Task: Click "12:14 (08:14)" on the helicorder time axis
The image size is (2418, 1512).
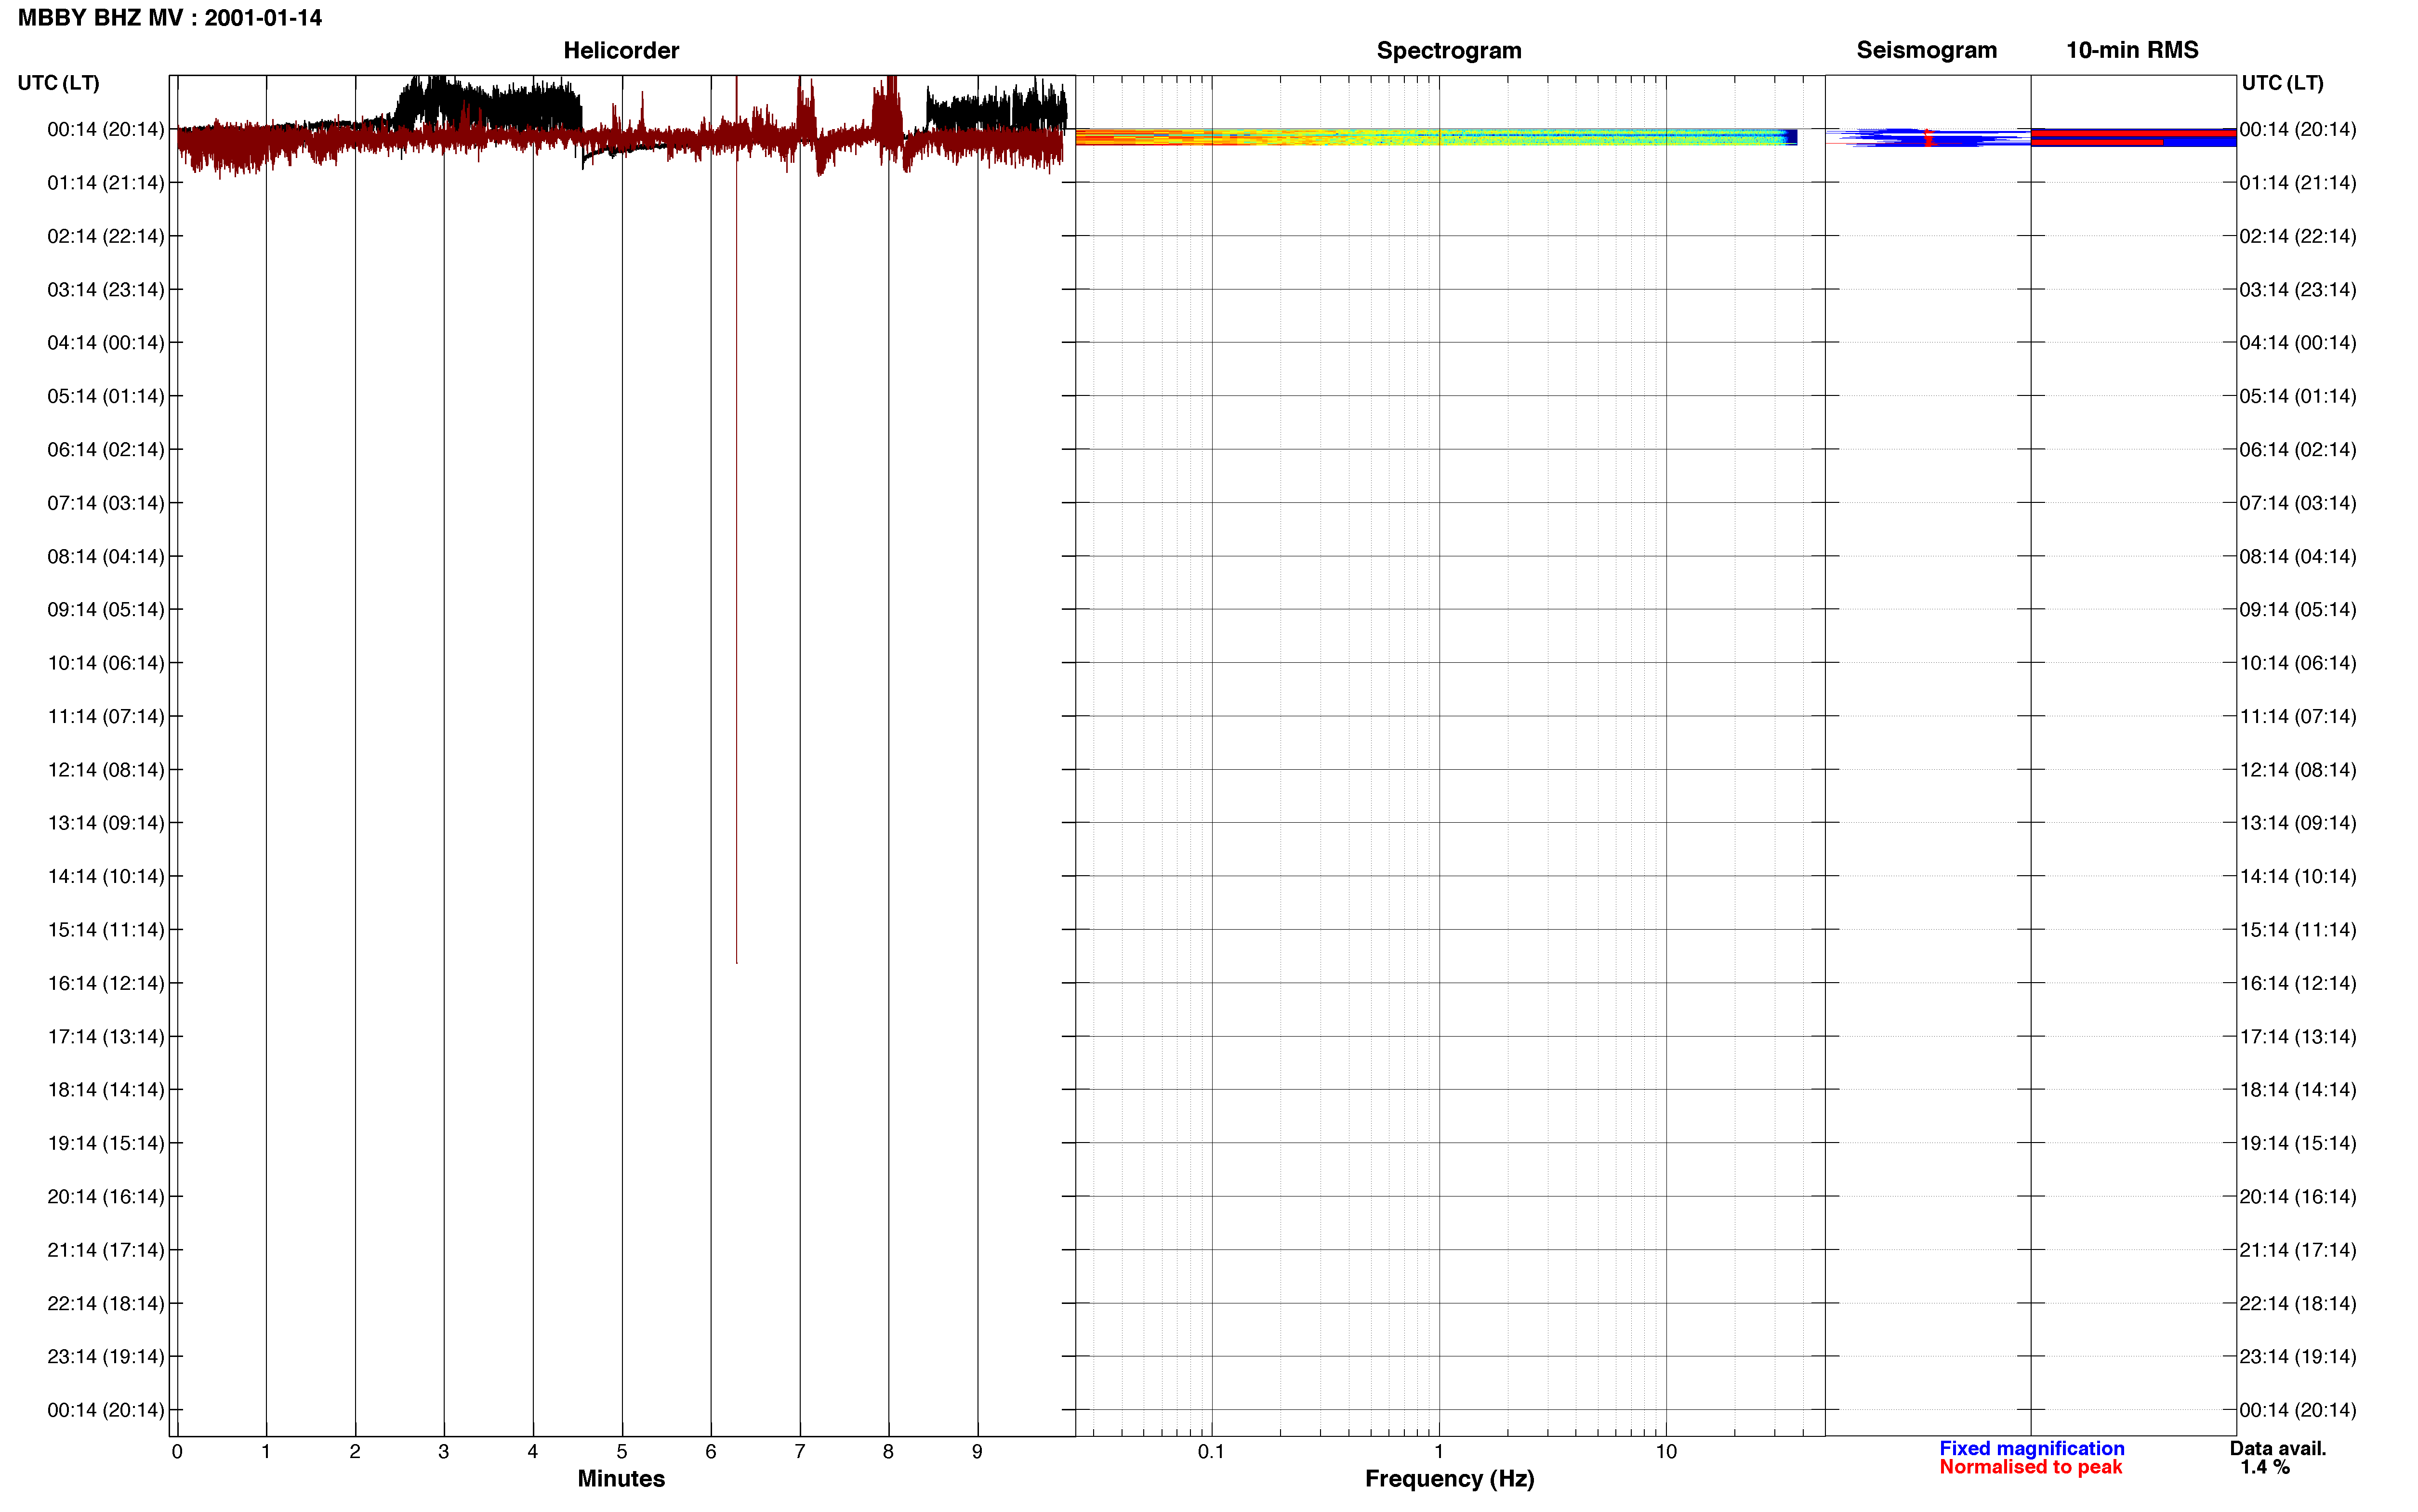Action: coord(106,770)
